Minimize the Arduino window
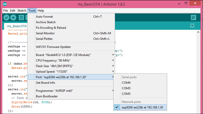 (179, 4)
